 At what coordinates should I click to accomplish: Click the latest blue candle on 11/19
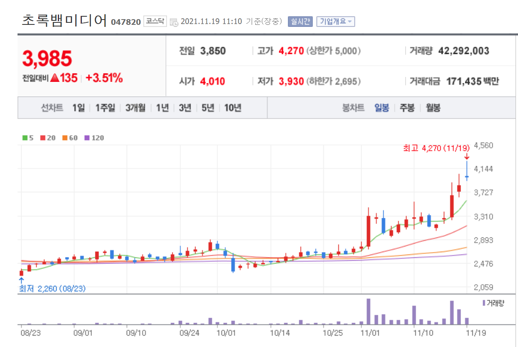click(467, 171)
